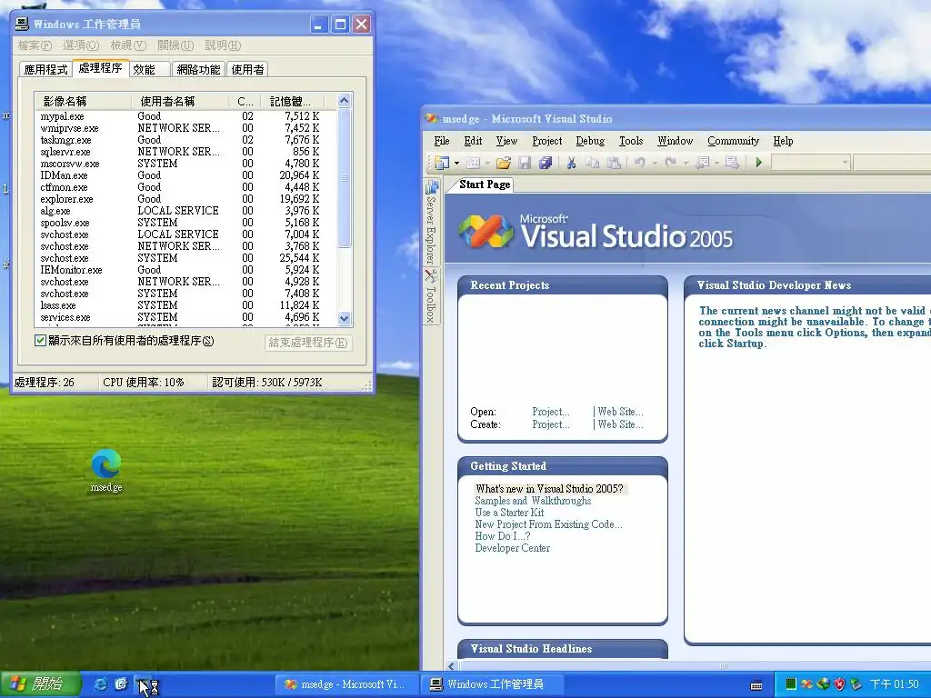
Task: Open the Debug menu
Action: click(x=590, y=141)
